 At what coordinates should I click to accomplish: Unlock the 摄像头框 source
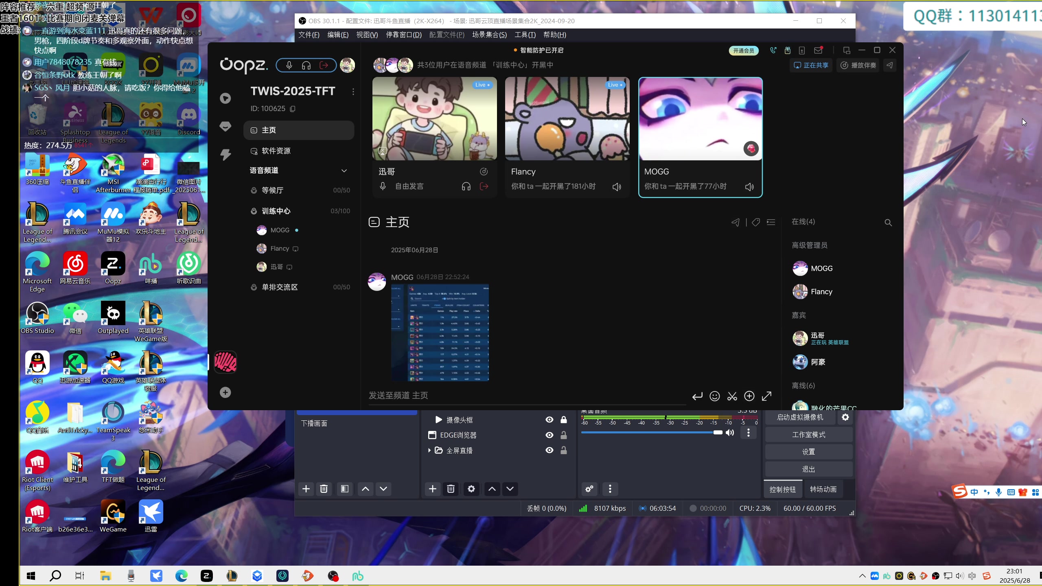click(x=564, y=420)
